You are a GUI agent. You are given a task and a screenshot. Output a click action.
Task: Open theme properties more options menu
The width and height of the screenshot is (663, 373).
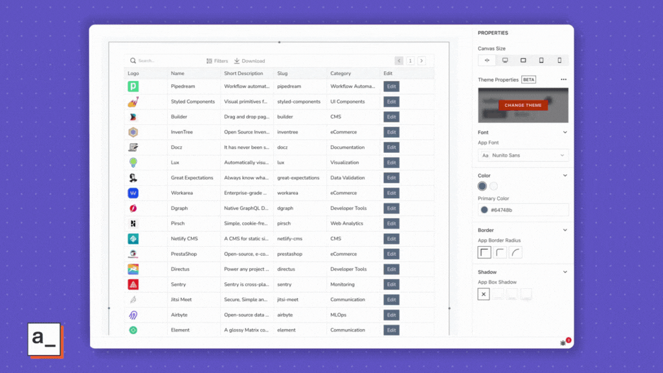point(564,80)
